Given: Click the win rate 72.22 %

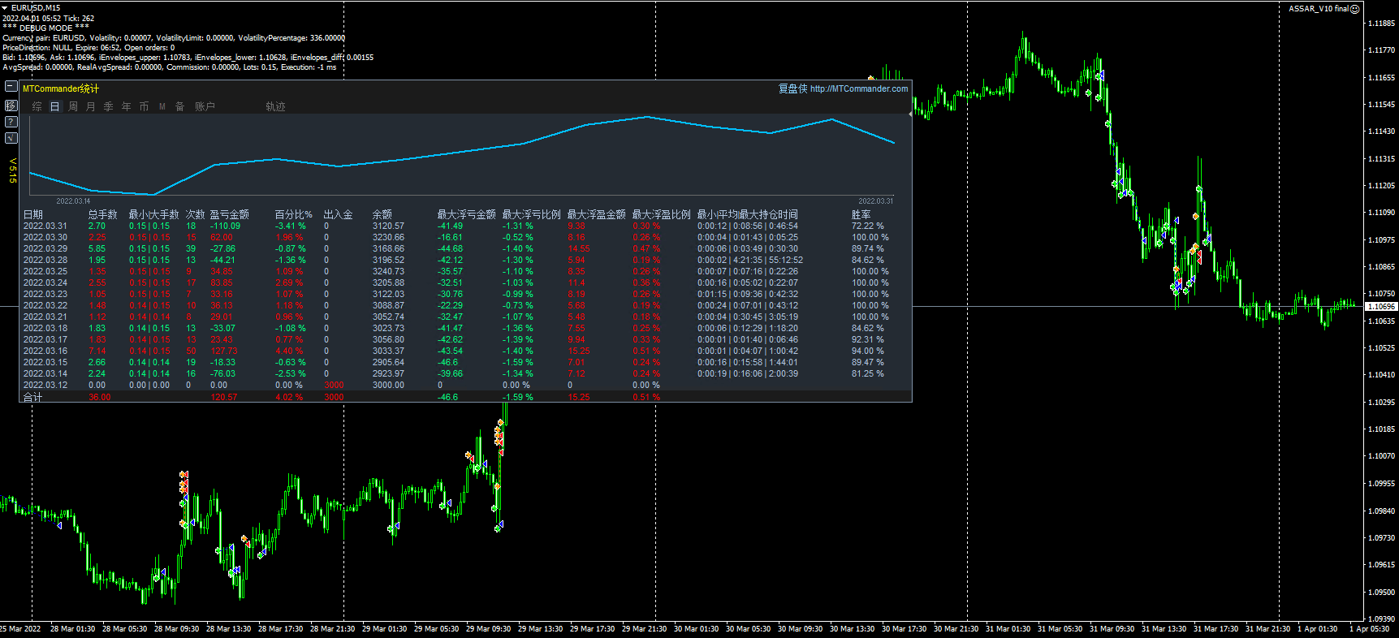Looking at the screenshot, I should pyautogui.click(x=868, y=226).
